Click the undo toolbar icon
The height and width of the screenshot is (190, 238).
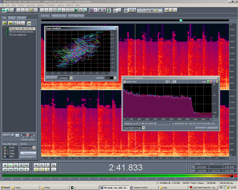(x=42, y=10)
